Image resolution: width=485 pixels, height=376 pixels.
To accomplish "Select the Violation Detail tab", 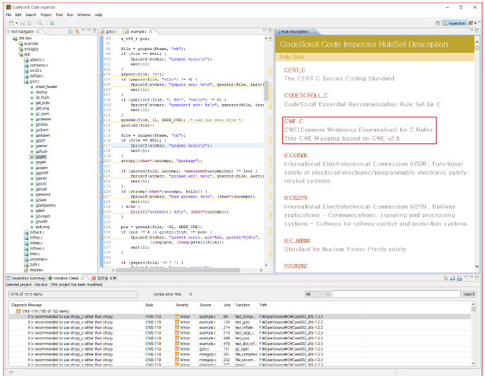I will click(x=66, y=278).
